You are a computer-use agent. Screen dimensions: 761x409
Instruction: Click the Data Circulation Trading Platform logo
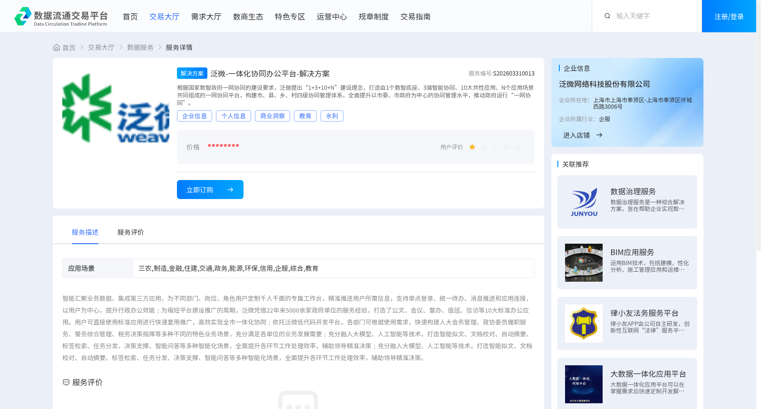coord(61,17)
